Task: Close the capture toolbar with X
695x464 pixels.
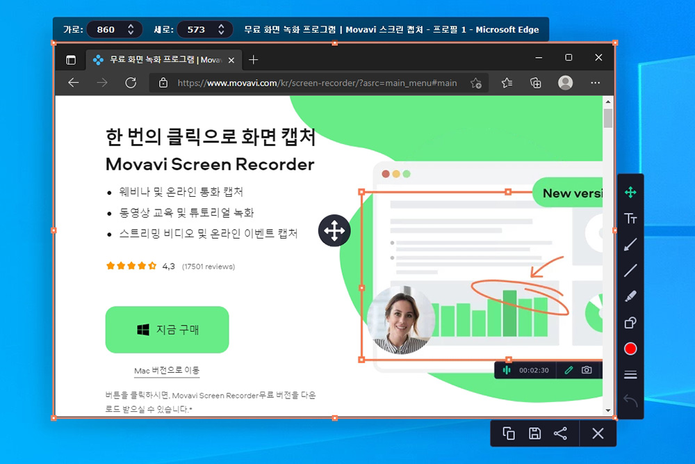Action: [598, 433]
